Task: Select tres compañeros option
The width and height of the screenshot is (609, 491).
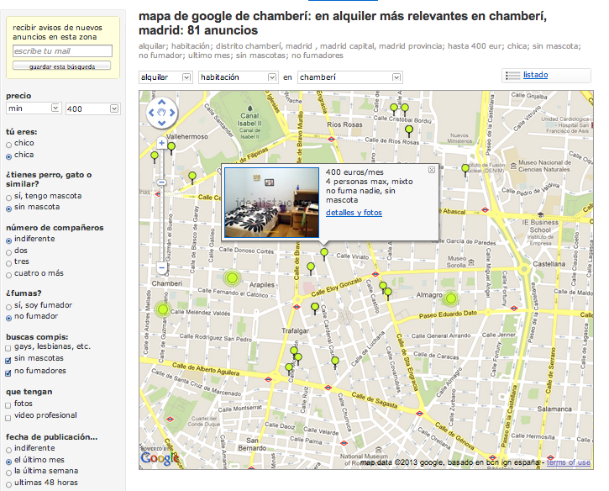Action: pyautogui.click(x=8, y=264)
